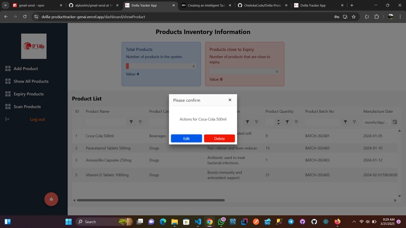Select the Vitamin D Tablets 1000mg row

click(x=234, y=175)
